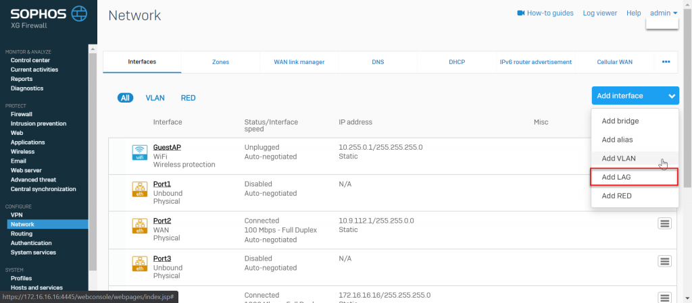Open Email in the sidebar
This screenshot has width=692, height=303.
tap(18, 161)
